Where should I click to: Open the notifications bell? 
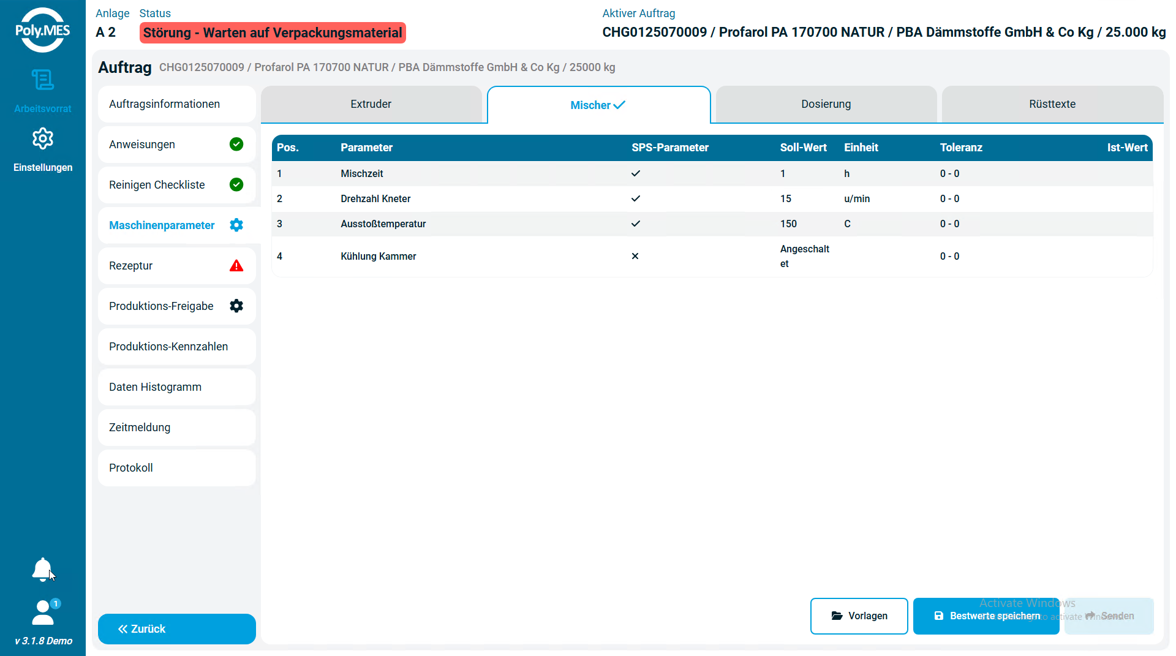(42, 570)
